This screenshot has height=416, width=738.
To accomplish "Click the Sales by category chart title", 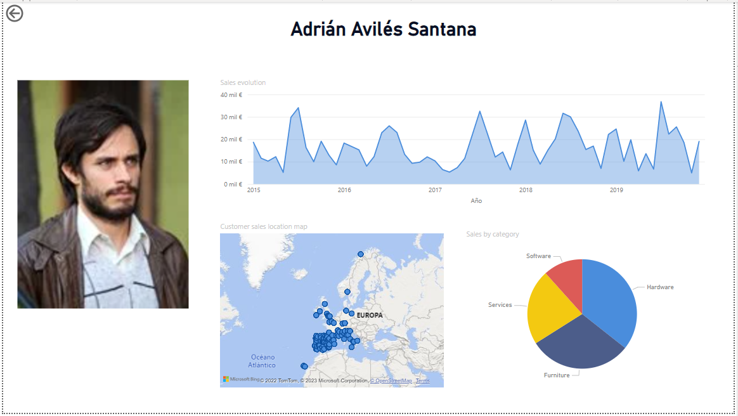I will (x=492, y=234).
